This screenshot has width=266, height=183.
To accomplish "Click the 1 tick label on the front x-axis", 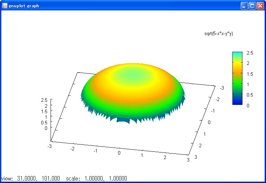I will pyautogui.click(x=142, y=155).
